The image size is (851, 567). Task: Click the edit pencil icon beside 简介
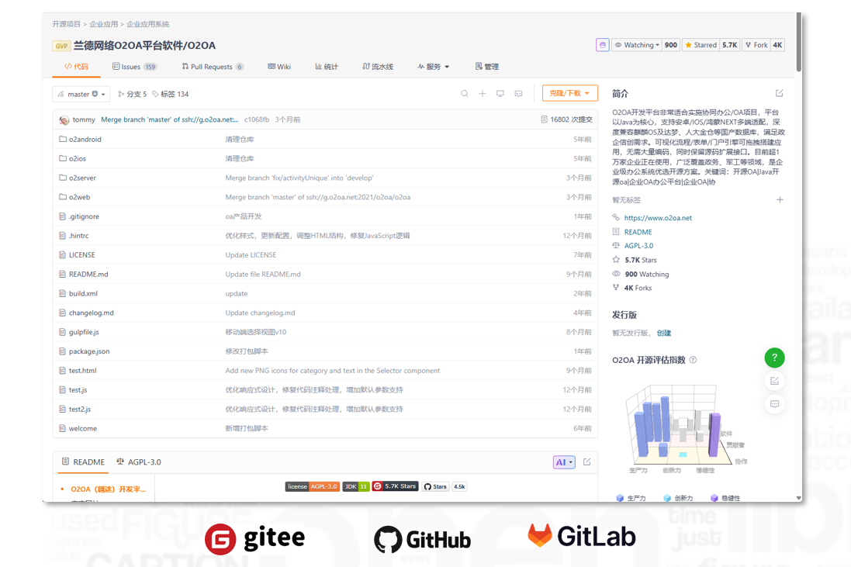(x=780, y=93)
